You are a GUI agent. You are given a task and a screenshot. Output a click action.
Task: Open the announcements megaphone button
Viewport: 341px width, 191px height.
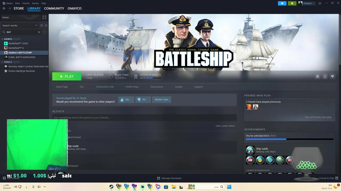282,3
